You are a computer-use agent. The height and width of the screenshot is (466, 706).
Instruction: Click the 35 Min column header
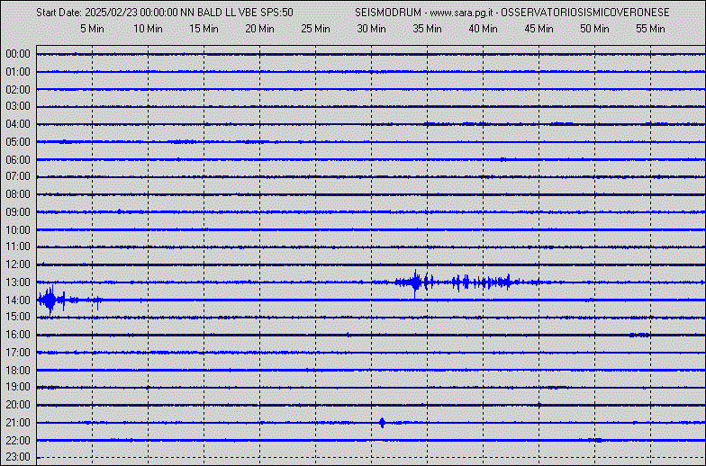[x=427, y=29]
